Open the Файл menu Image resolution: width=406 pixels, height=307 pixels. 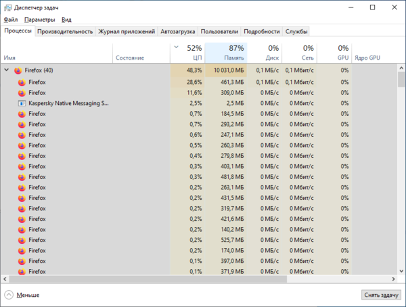(x=11, y=20)
